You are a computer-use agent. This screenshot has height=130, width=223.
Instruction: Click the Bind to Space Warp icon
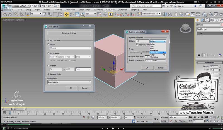[27, 14]
